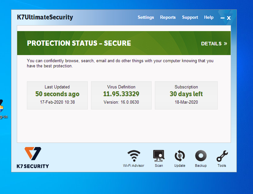Image resolution: width=253 pixels, height=194 pixels.
Task: Click the Protection Status – Secure heading
Action: tap(79, 43)
